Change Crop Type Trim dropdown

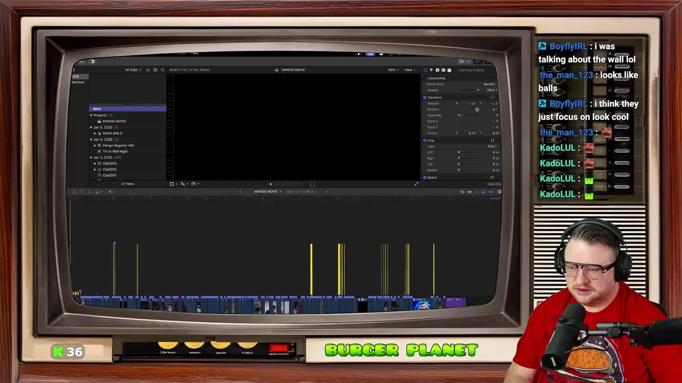(x=491, y=146)
